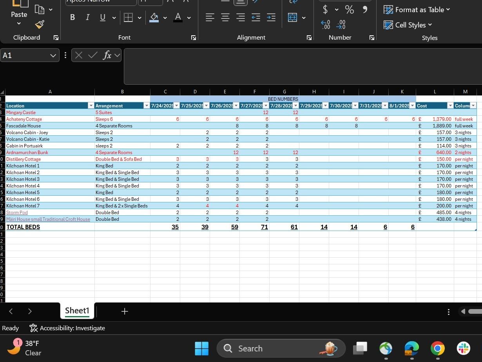Open the Clipboard group dialog launcher
Screen dimensions: 482x362
pos(56,38)
